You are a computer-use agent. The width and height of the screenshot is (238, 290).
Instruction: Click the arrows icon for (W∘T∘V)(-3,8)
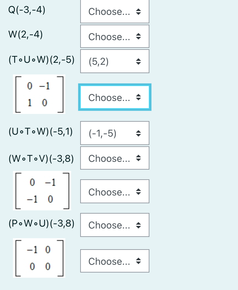click(x=138, y=158)
